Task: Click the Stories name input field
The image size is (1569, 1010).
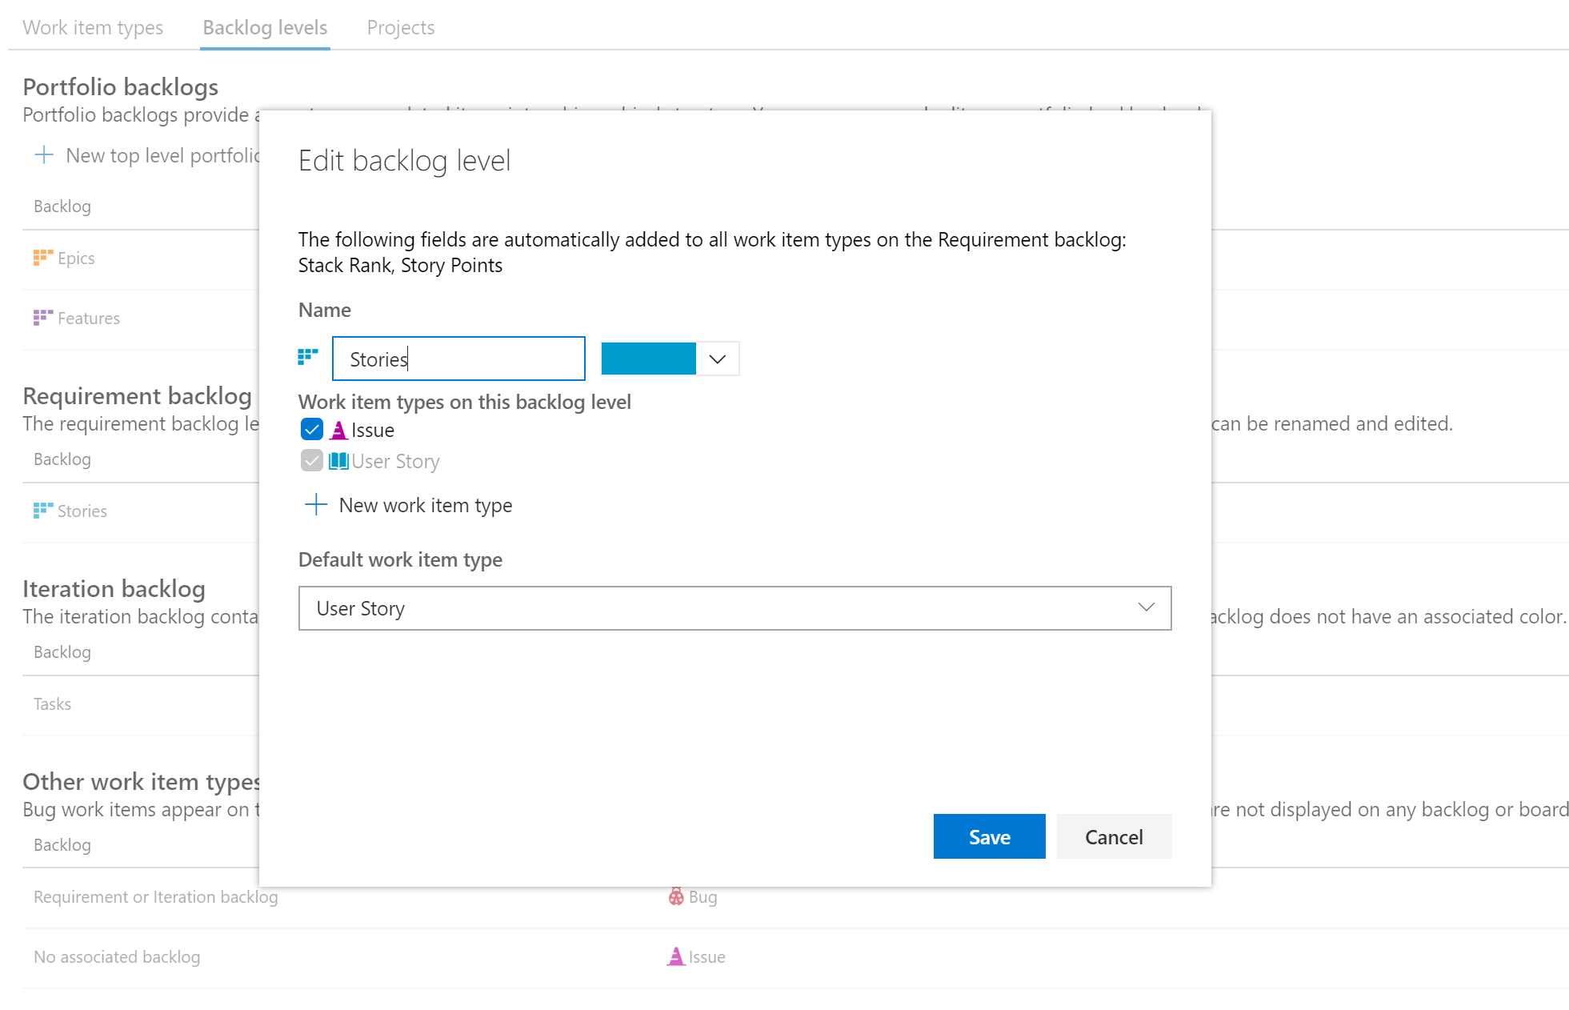Action: point(458,359)
